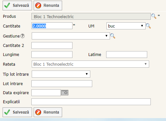Expand the Tip lot intrare dropdown

(x=61, y=74)
